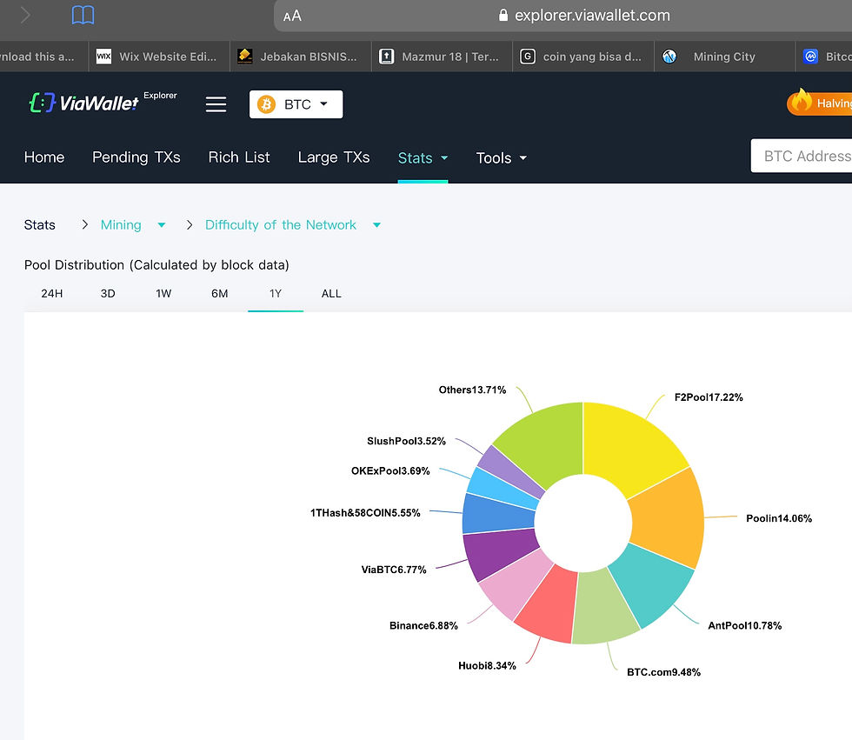Select the 1Y time range tab
852x740 pixels.
276,294
